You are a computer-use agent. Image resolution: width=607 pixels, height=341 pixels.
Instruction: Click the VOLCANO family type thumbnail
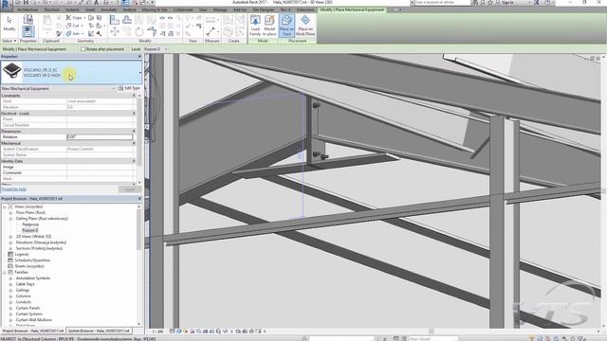pos(12,72)
